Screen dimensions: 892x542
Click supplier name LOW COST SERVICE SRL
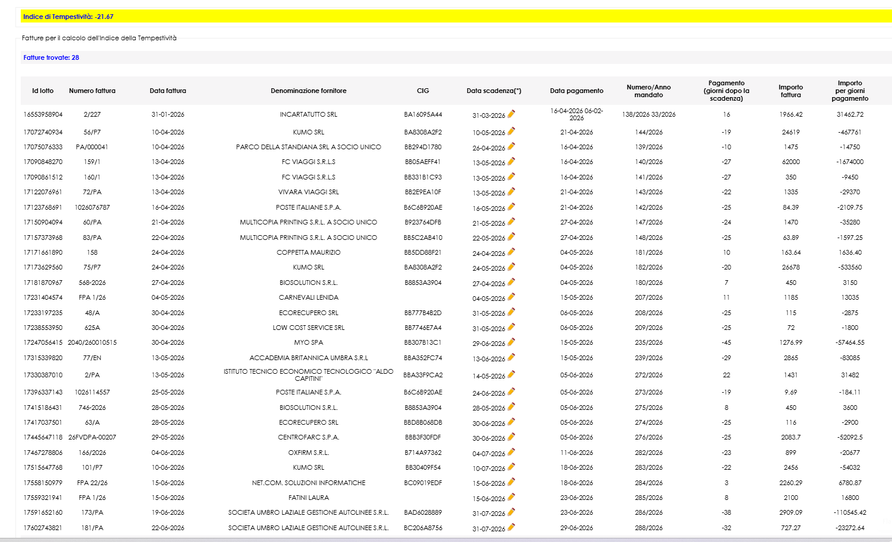pyautogui.click(x=308, y=328)
